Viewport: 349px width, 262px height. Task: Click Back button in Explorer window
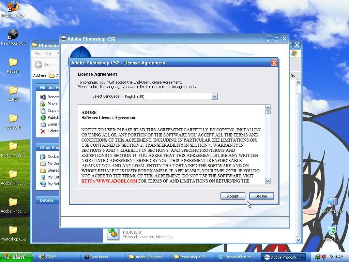pos(44,64)
